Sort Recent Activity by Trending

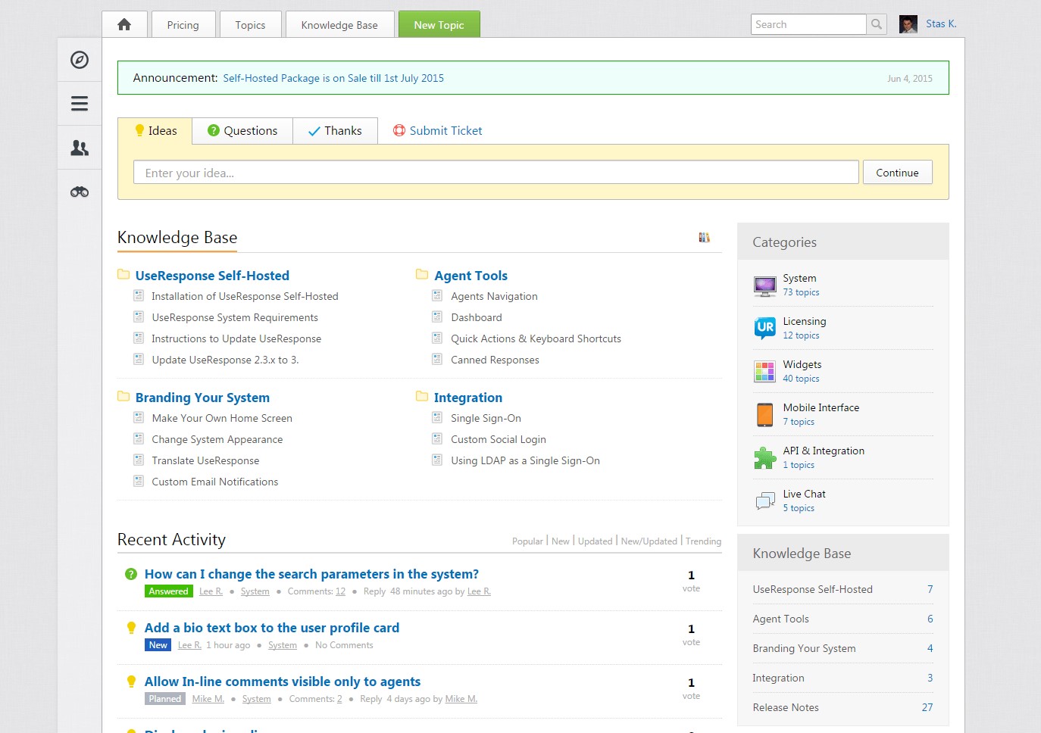tap(703, 541)
